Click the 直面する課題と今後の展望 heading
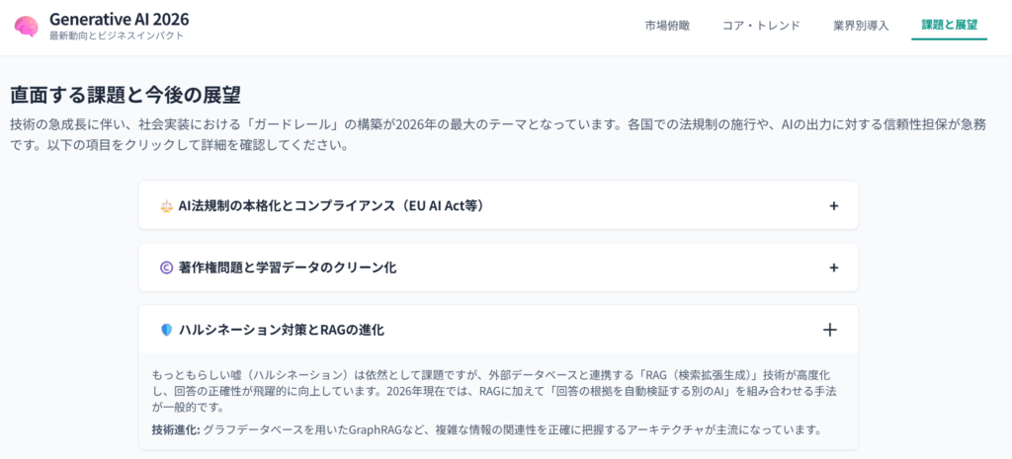This screenshot has height=459, width=1012. tap(126, 95)
